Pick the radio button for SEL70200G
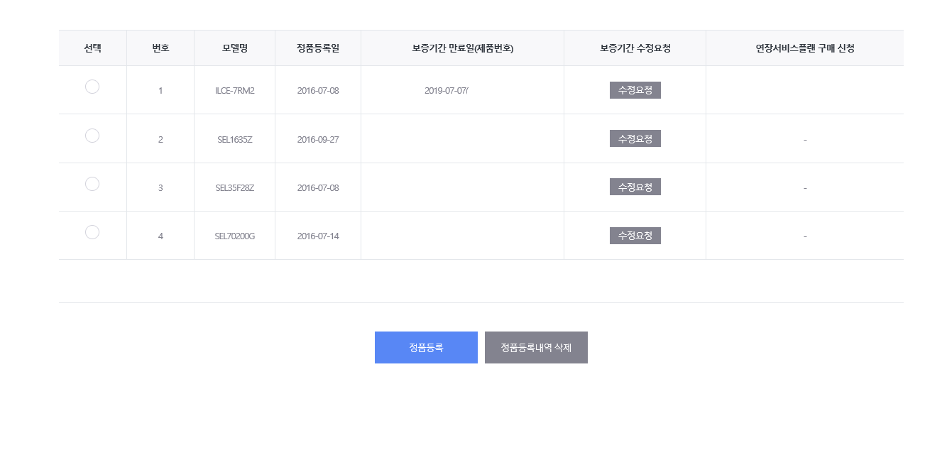The image size is (947, 460). tap(92, 232)
